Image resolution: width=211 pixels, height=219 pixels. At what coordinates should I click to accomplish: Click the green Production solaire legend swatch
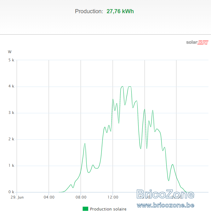(85, 209)
